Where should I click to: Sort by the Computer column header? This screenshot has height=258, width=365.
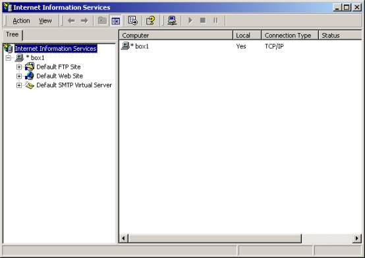(x=176, y=35)
